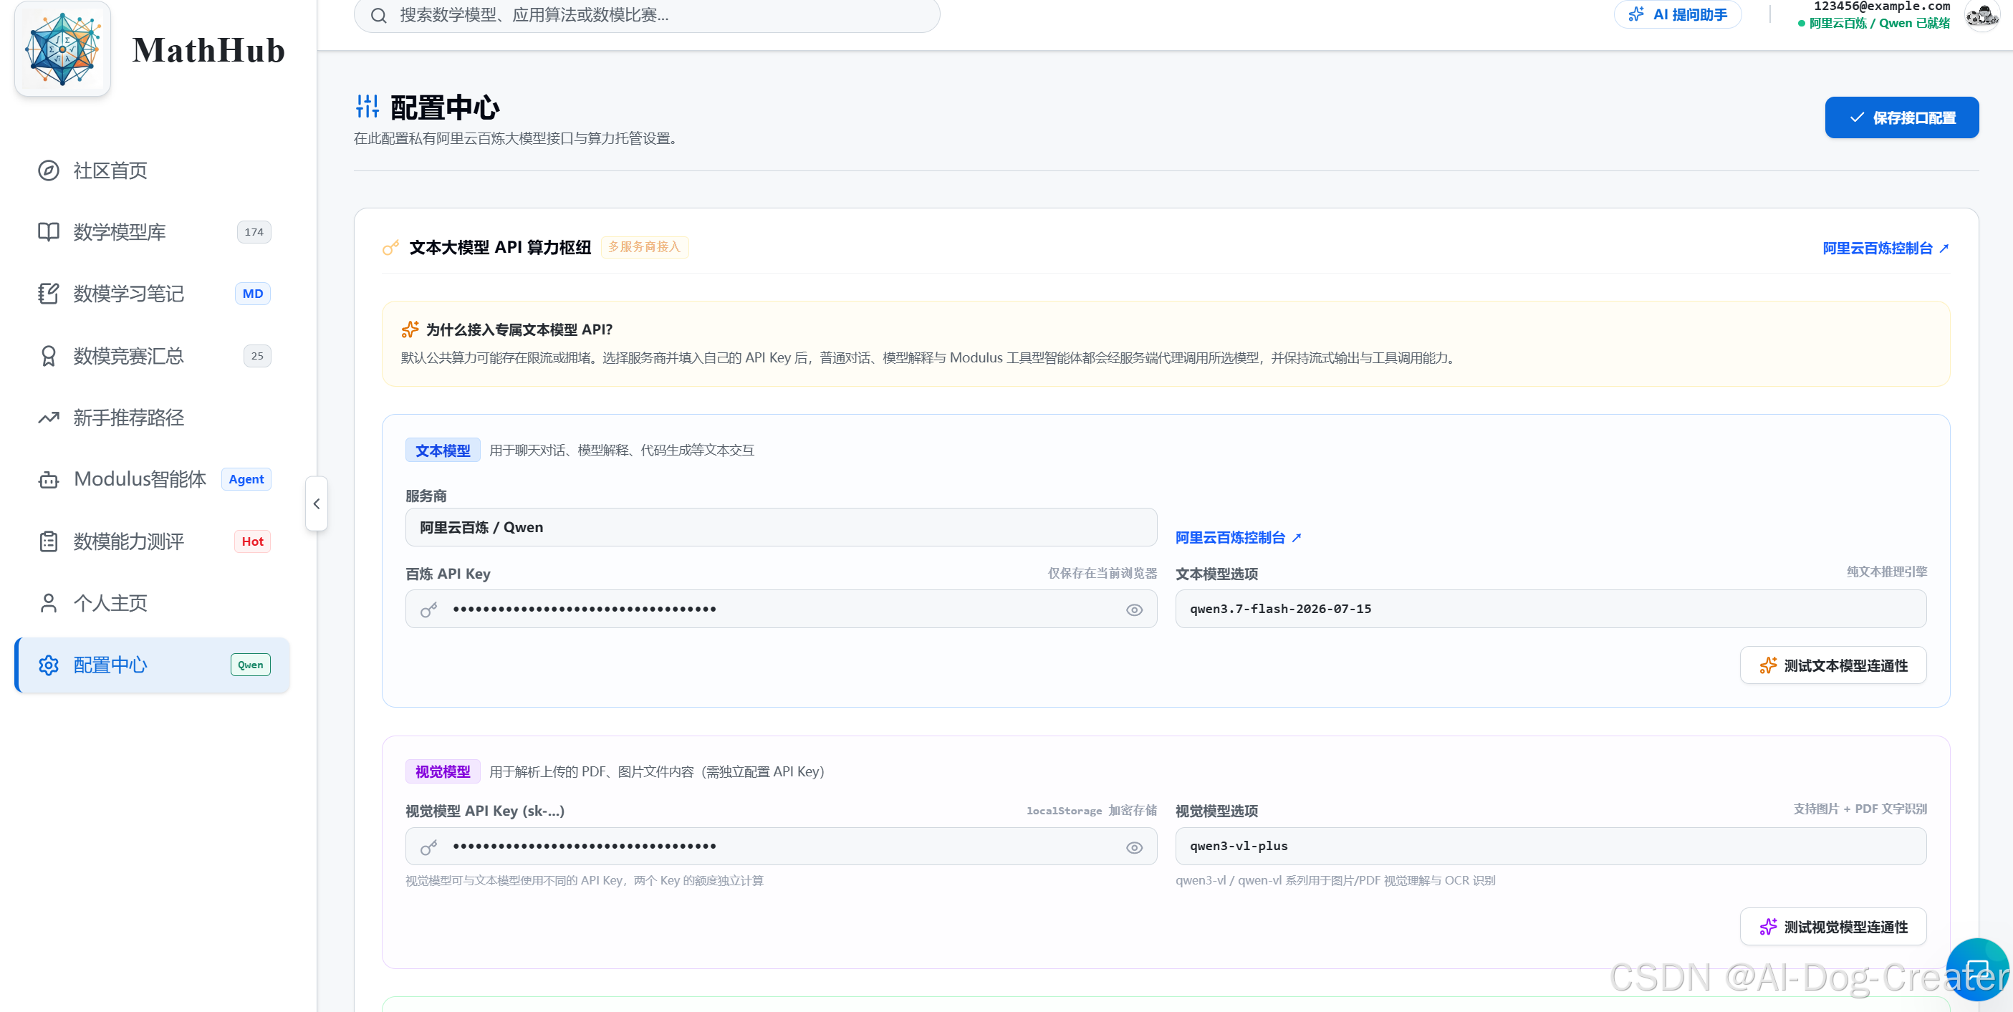Click the sliders icon next to 配置中心 heading
Viewport: 2013px width, 1012px height.
point(367,106)
